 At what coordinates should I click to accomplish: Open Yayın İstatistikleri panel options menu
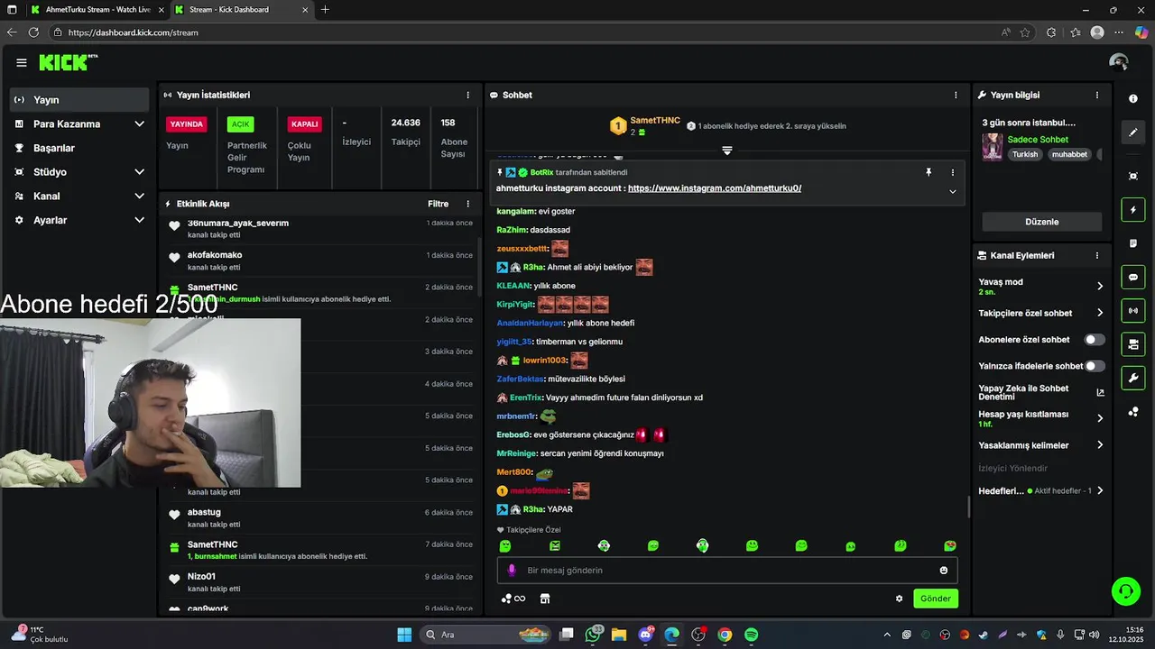467,95
